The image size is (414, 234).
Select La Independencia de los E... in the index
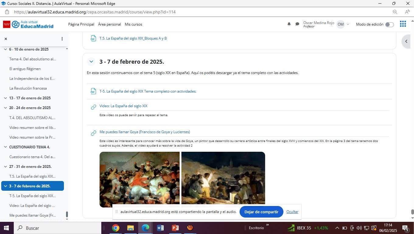[32, 79]
